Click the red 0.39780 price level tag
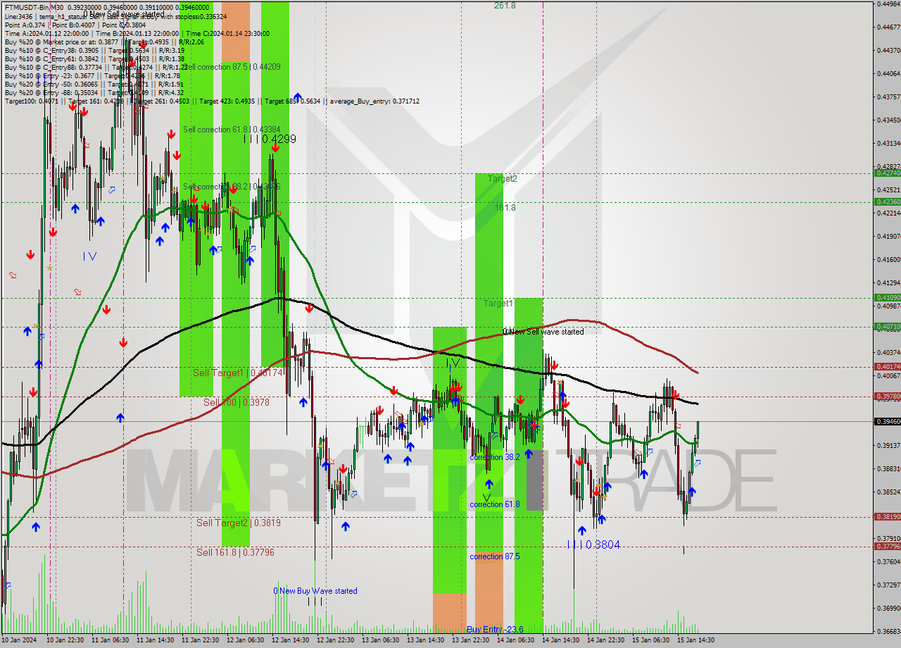901x648 pixels. coord(887,396)
